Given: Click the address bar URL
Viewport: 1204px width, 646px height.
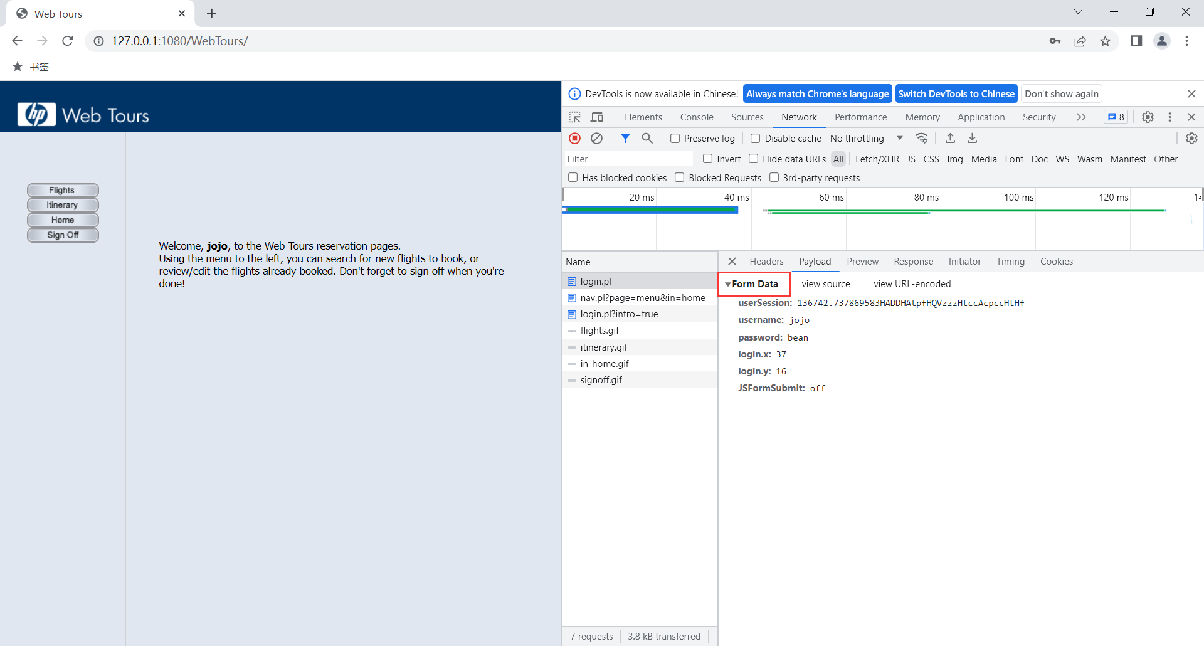Looking at the screenshot, I should tap(179, 41).
